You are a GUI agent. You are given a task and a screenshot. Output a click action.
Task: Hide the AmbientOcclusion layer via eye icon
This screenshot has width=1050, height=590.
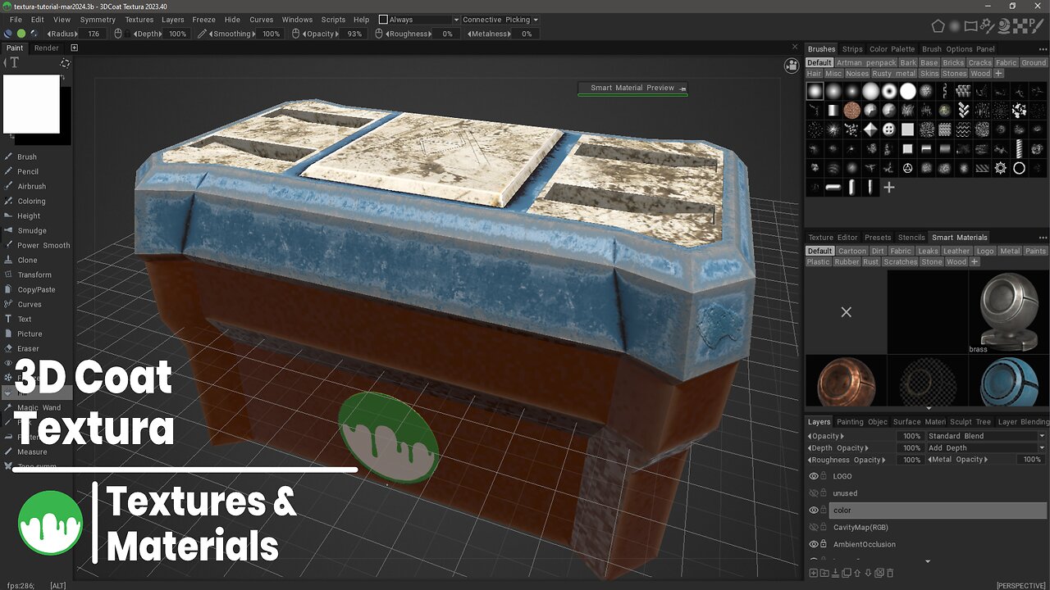pos(814,544)
